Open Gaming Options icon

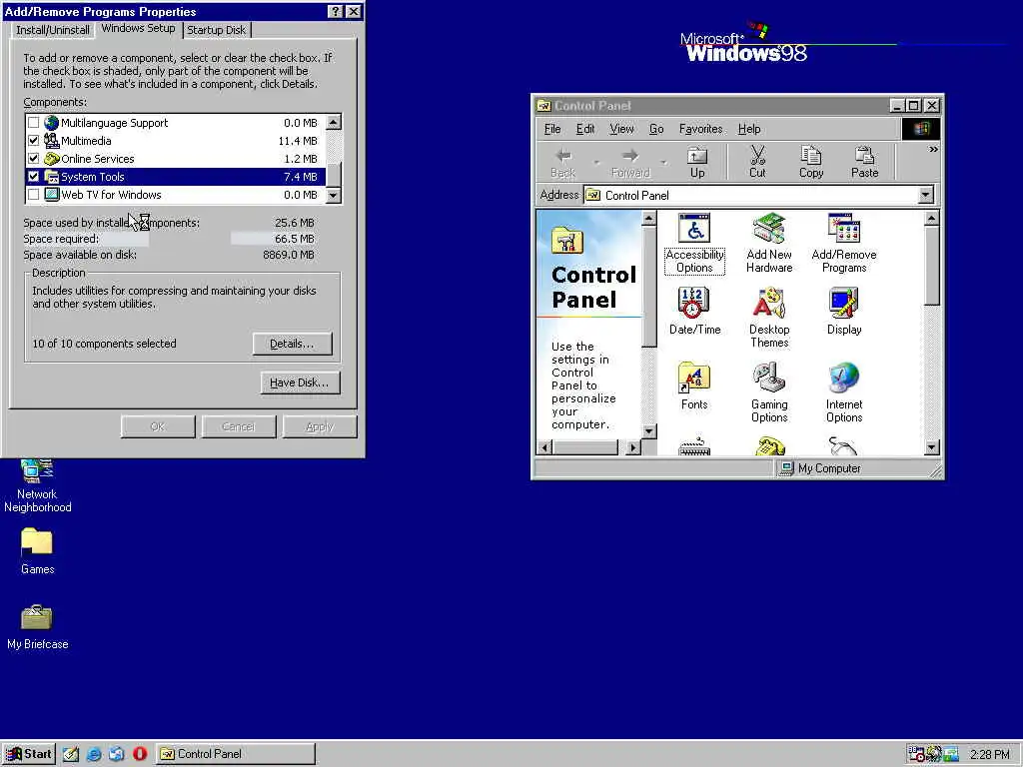769,393
